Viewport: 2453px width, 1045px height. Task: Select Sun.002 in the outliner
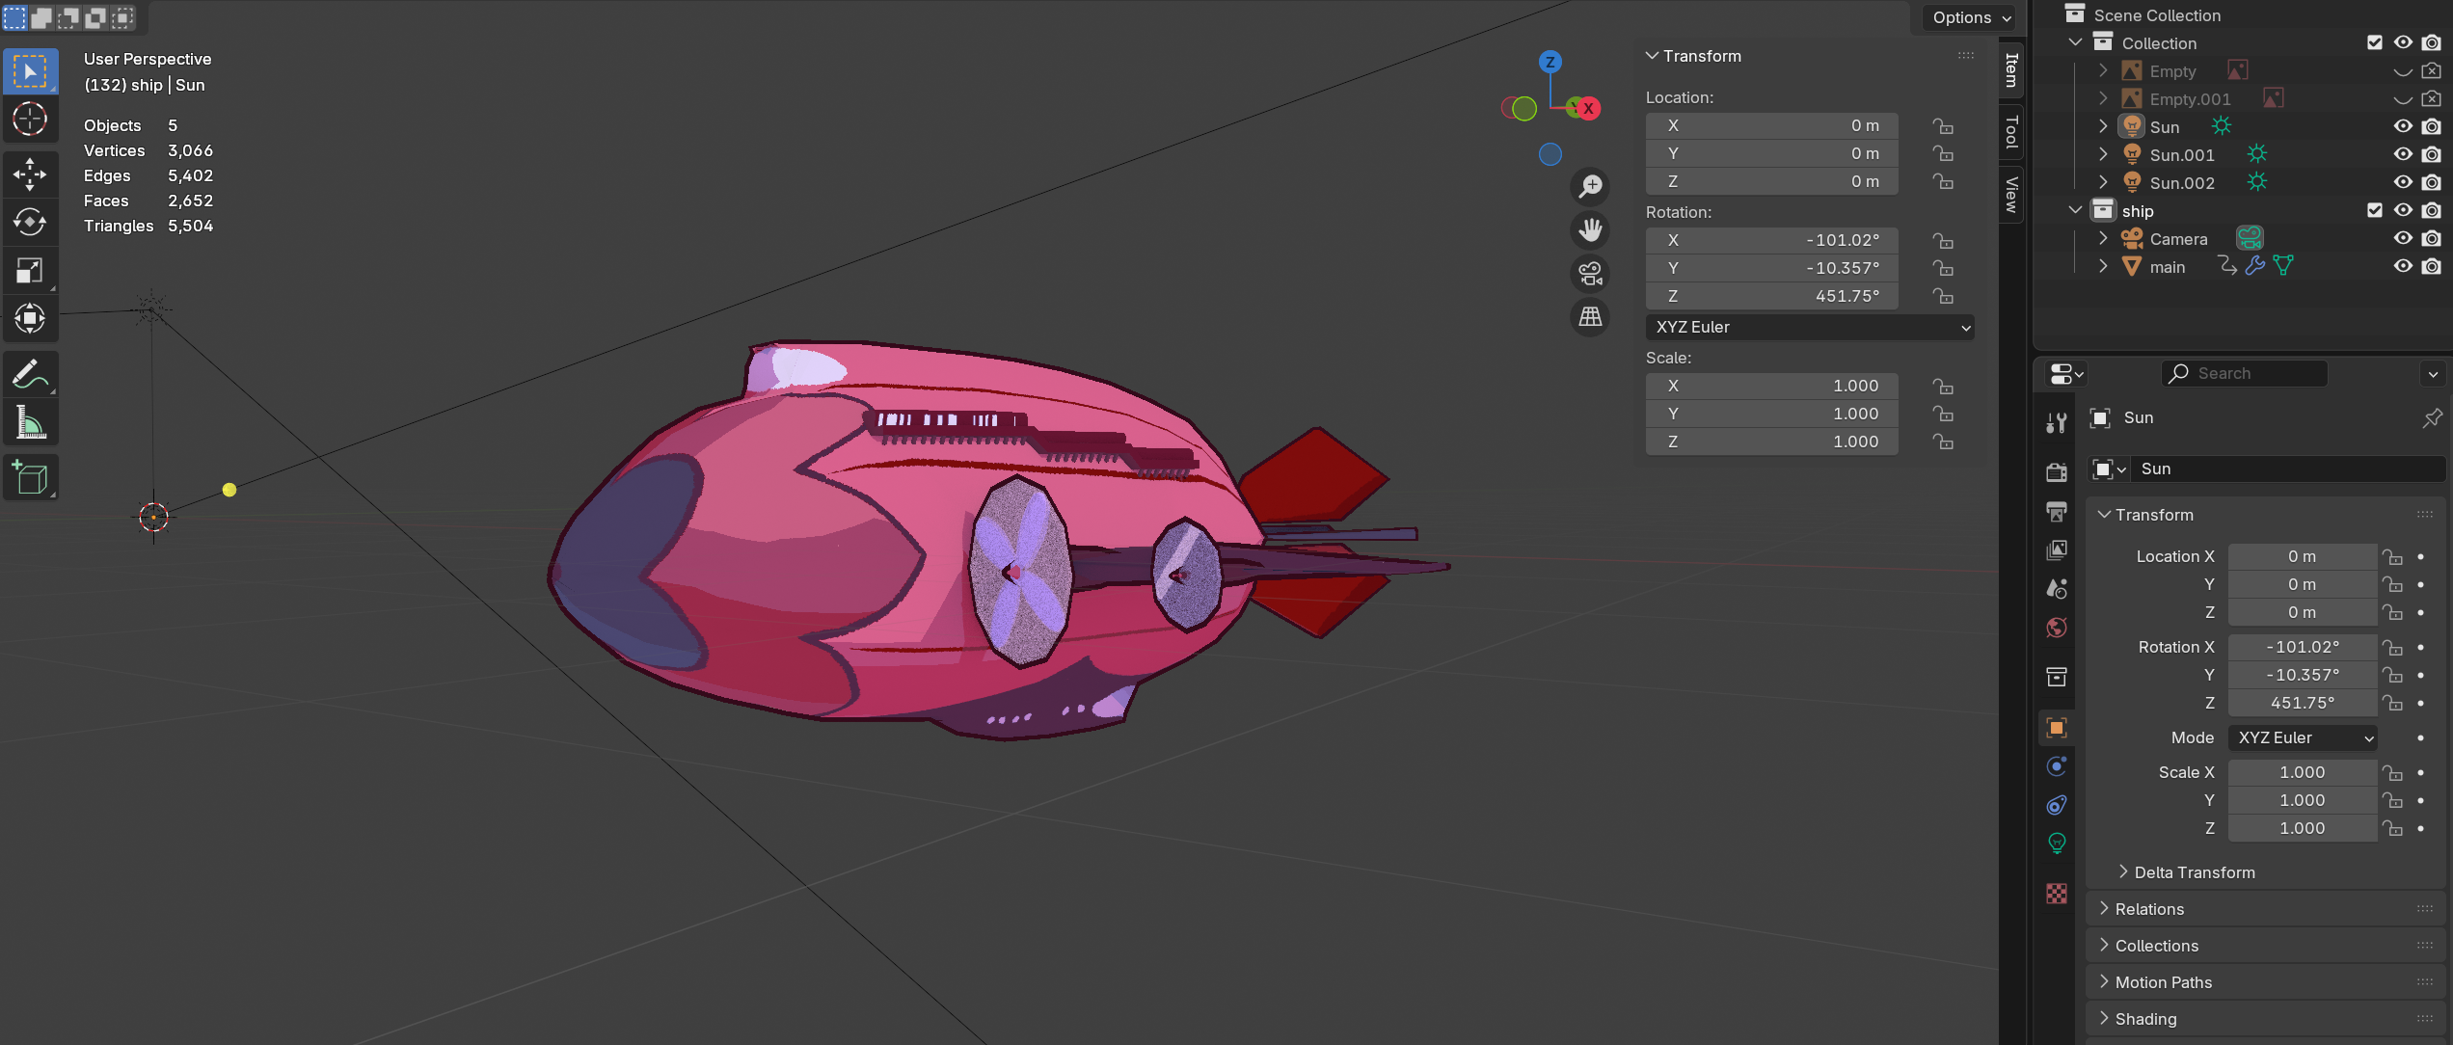pos(2181,182)
